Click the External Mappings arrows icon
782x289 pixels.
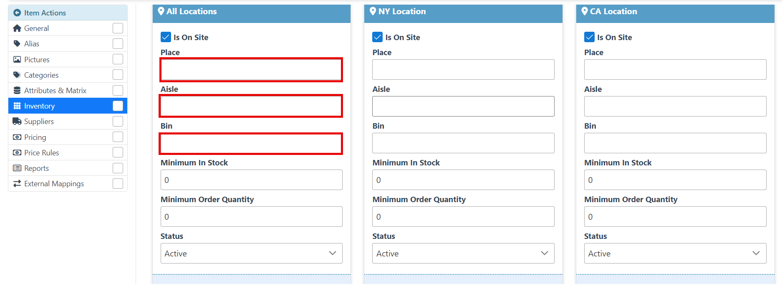point(17,184)
